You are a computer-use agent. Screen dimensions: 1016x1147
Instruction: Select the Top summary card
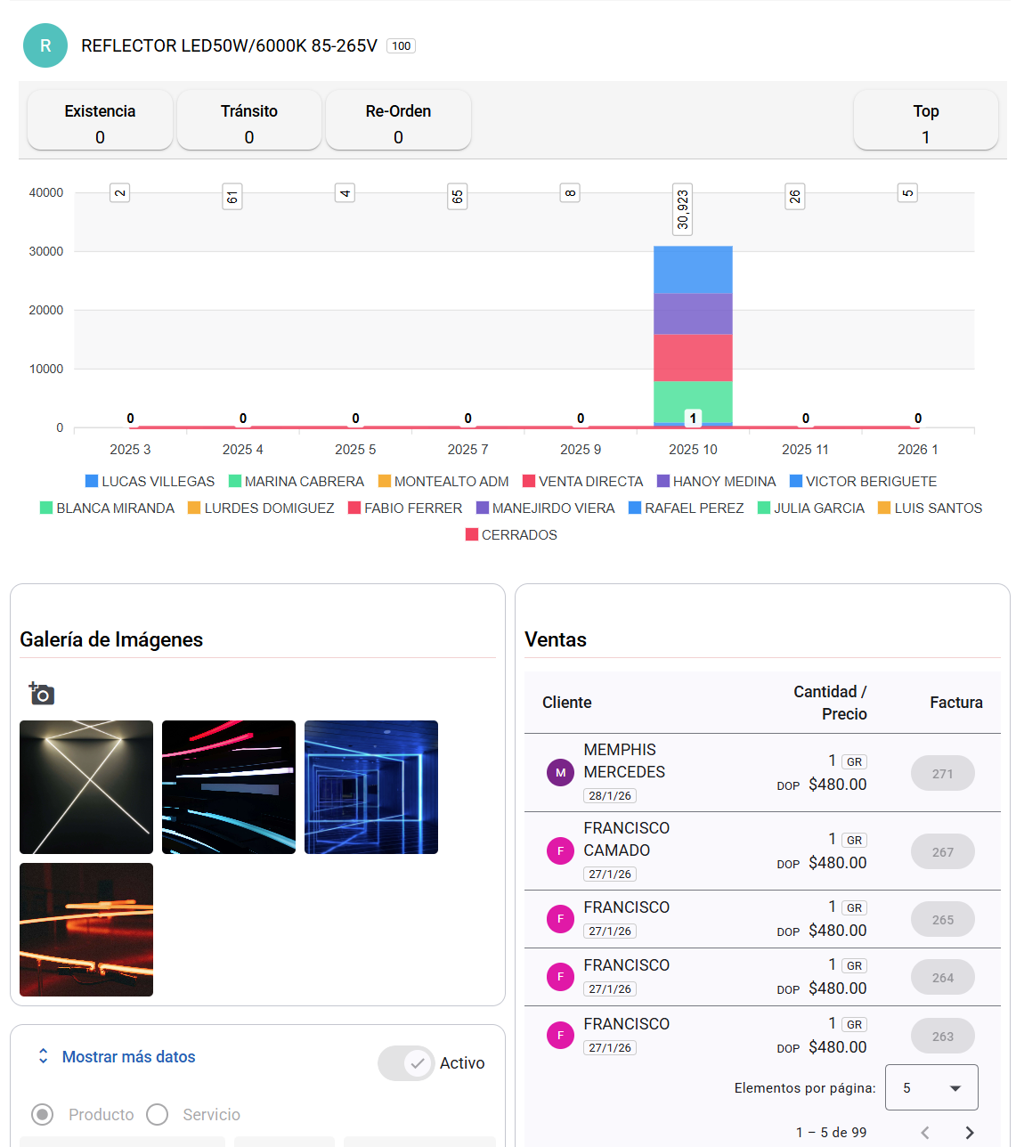click(x=925, y=120)
